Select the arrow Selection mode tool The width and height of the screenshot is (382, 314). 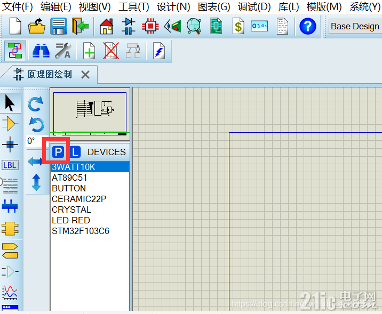point(10,103)
